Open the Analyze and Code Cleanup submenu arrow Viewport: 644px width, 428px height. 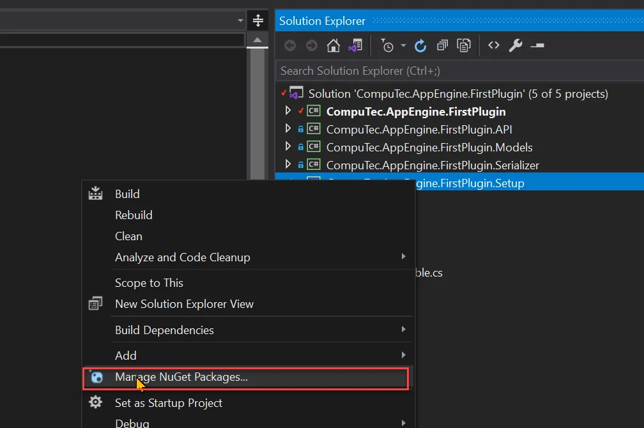coord(403,257)
